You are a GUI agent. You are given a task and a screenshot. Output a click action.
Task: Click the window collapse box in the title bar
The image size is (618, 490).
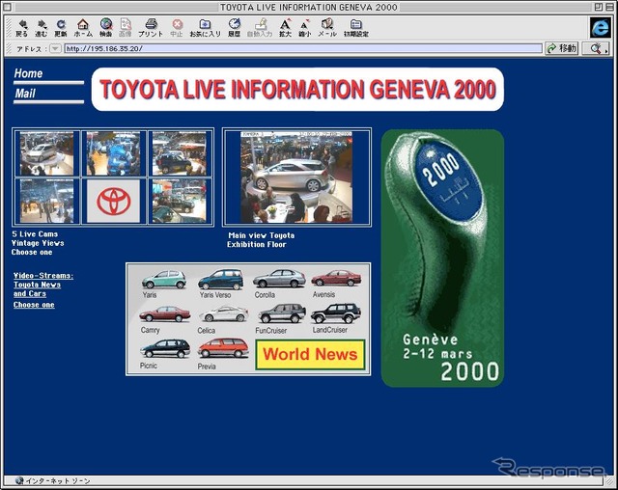[608, 7]
